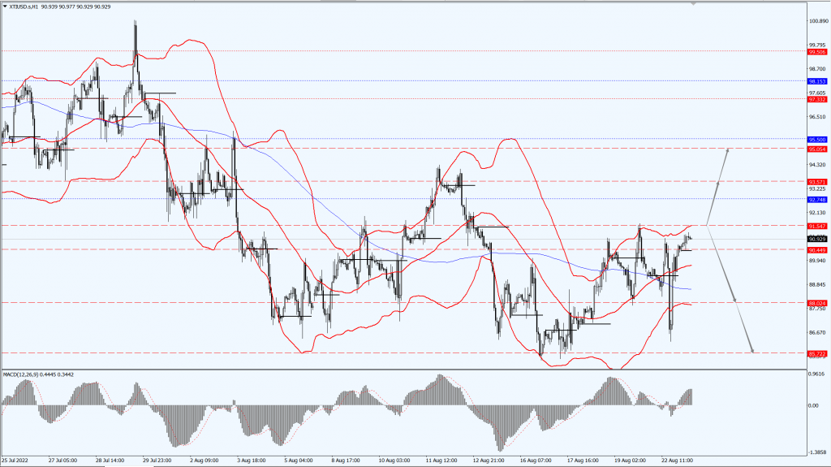Click the red 93.571 price label
Screen dimensions: 831x467
point(817,181)
